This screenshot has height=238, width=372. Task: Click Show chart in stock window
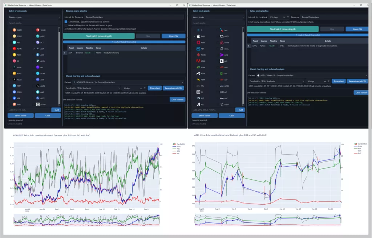click(339, 81)
